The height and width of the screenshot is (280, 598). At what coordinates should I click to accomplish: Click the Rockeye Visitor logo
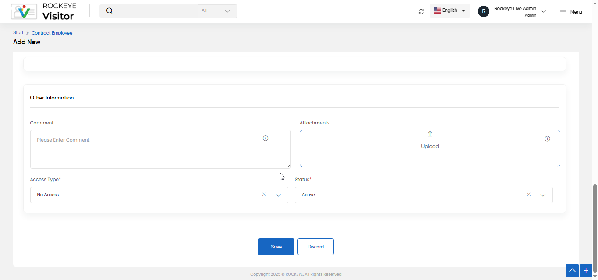43,11
